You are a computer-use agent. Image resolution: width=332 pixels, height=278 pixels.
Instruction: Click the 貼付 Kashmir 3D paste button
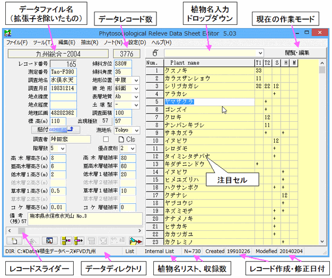(56, 129)
